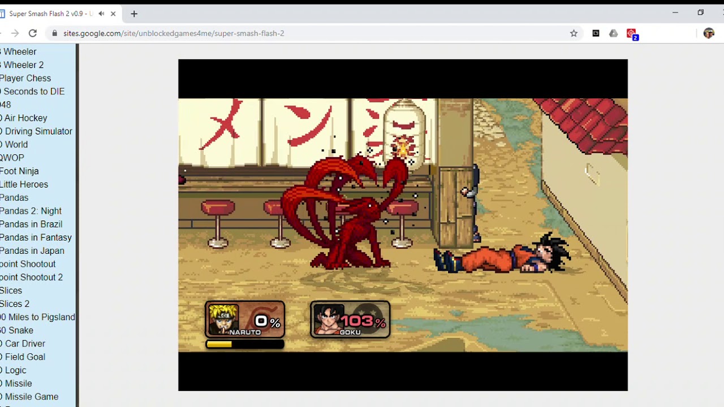
Task: Open the Miles to Pigsland link
Action: click(x=37, y=317)
